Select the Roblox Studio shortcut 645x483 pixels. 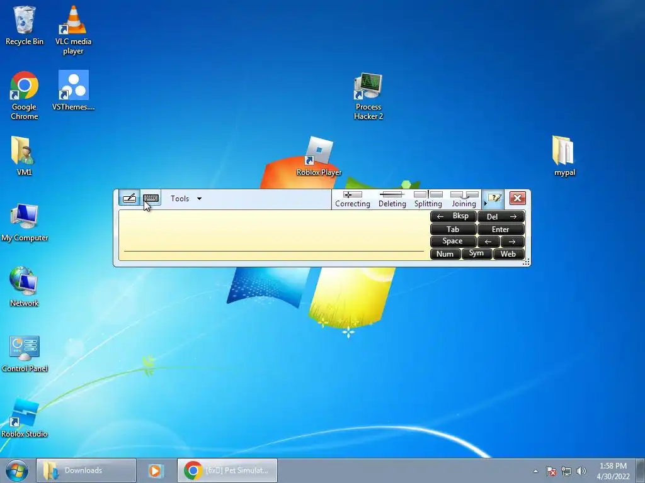point(25,418)
